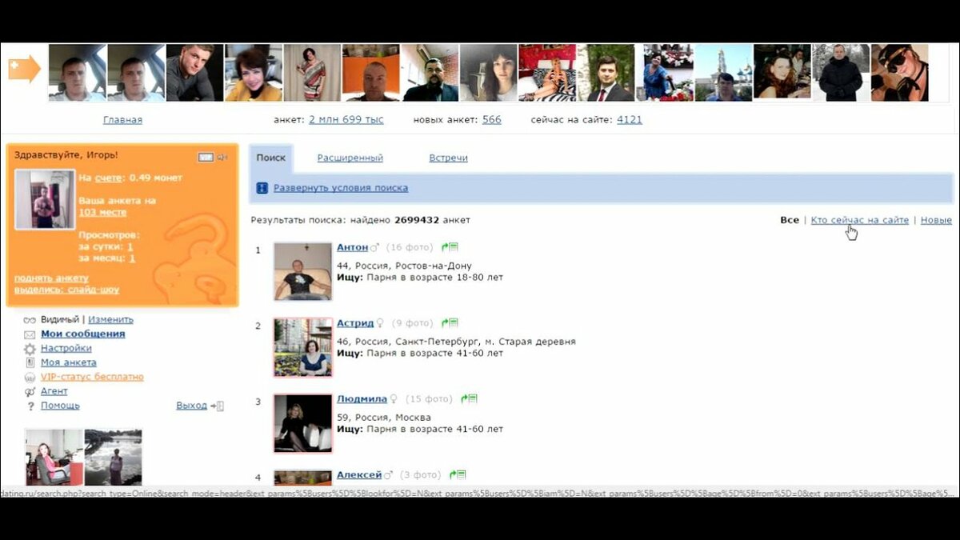Click the выделись: слайд-шоу link

67,290
